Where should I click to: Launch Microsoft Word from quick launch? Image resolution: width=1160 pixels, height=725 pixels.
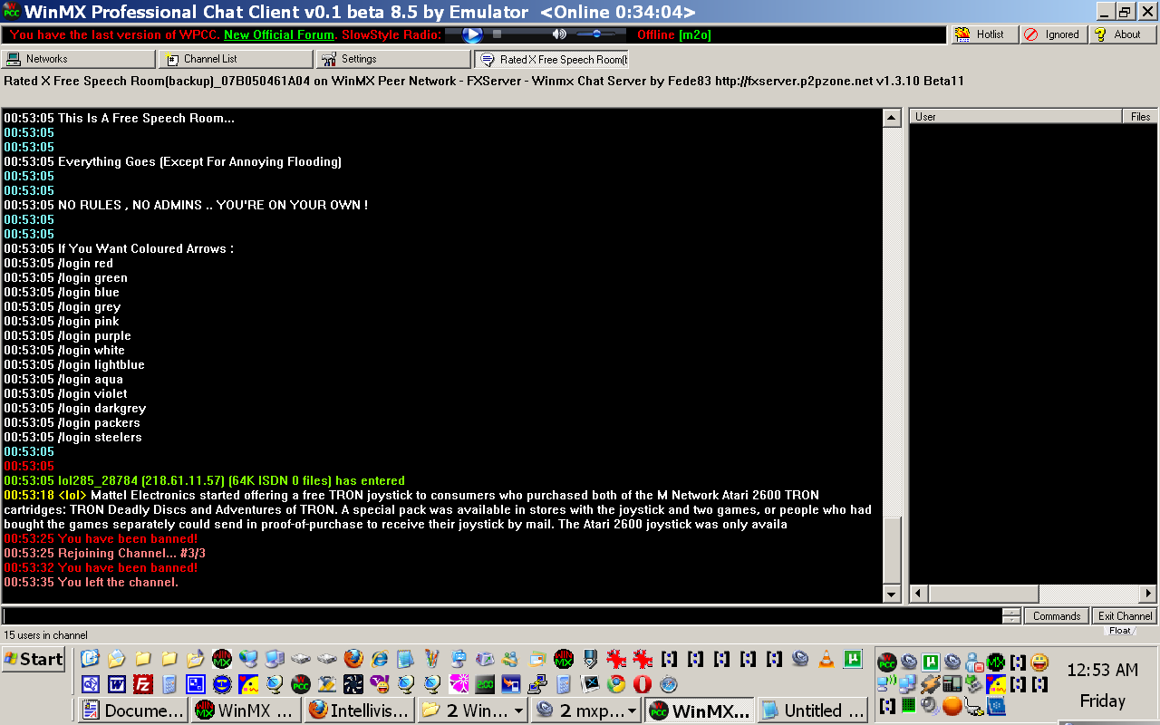(117, 684)
